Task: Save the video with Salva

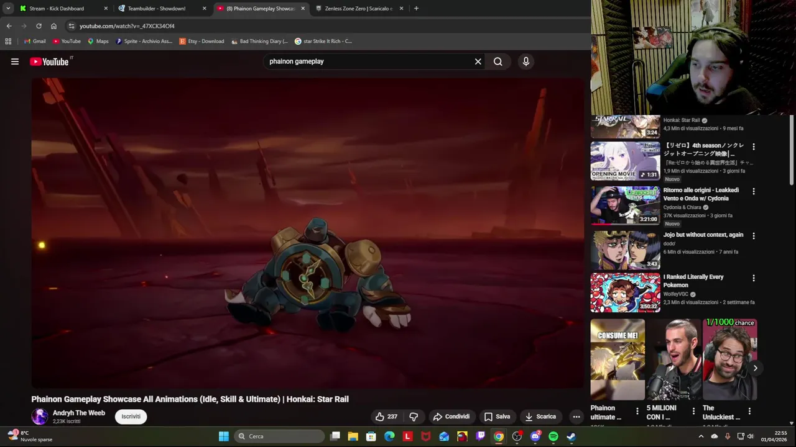Action: point(497,417)
